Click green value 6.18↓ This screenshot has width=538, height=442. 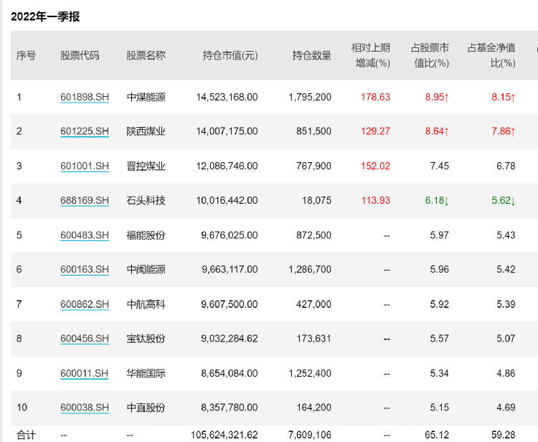pos(437,200)
